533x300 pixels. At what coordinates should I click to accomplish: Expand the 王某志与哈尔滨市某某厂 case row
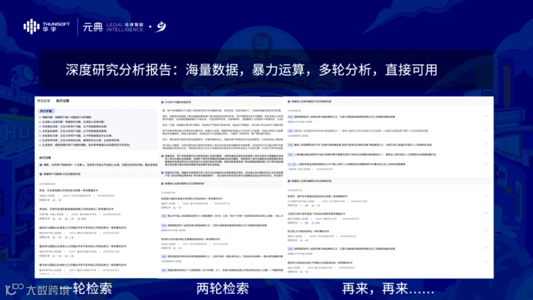pos(486,214)
